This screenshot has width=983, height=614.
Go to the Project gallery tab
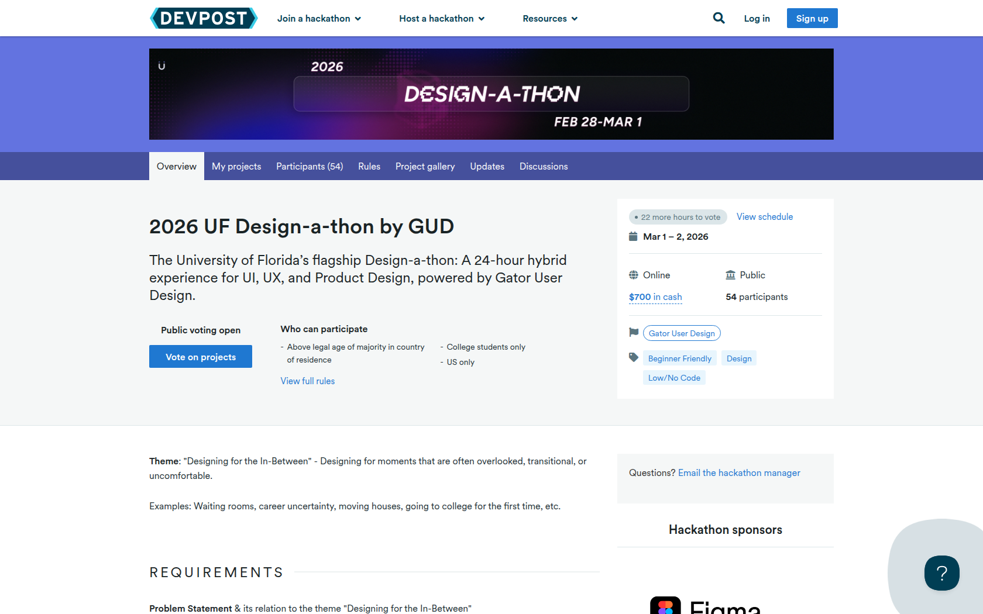point(425,167)
